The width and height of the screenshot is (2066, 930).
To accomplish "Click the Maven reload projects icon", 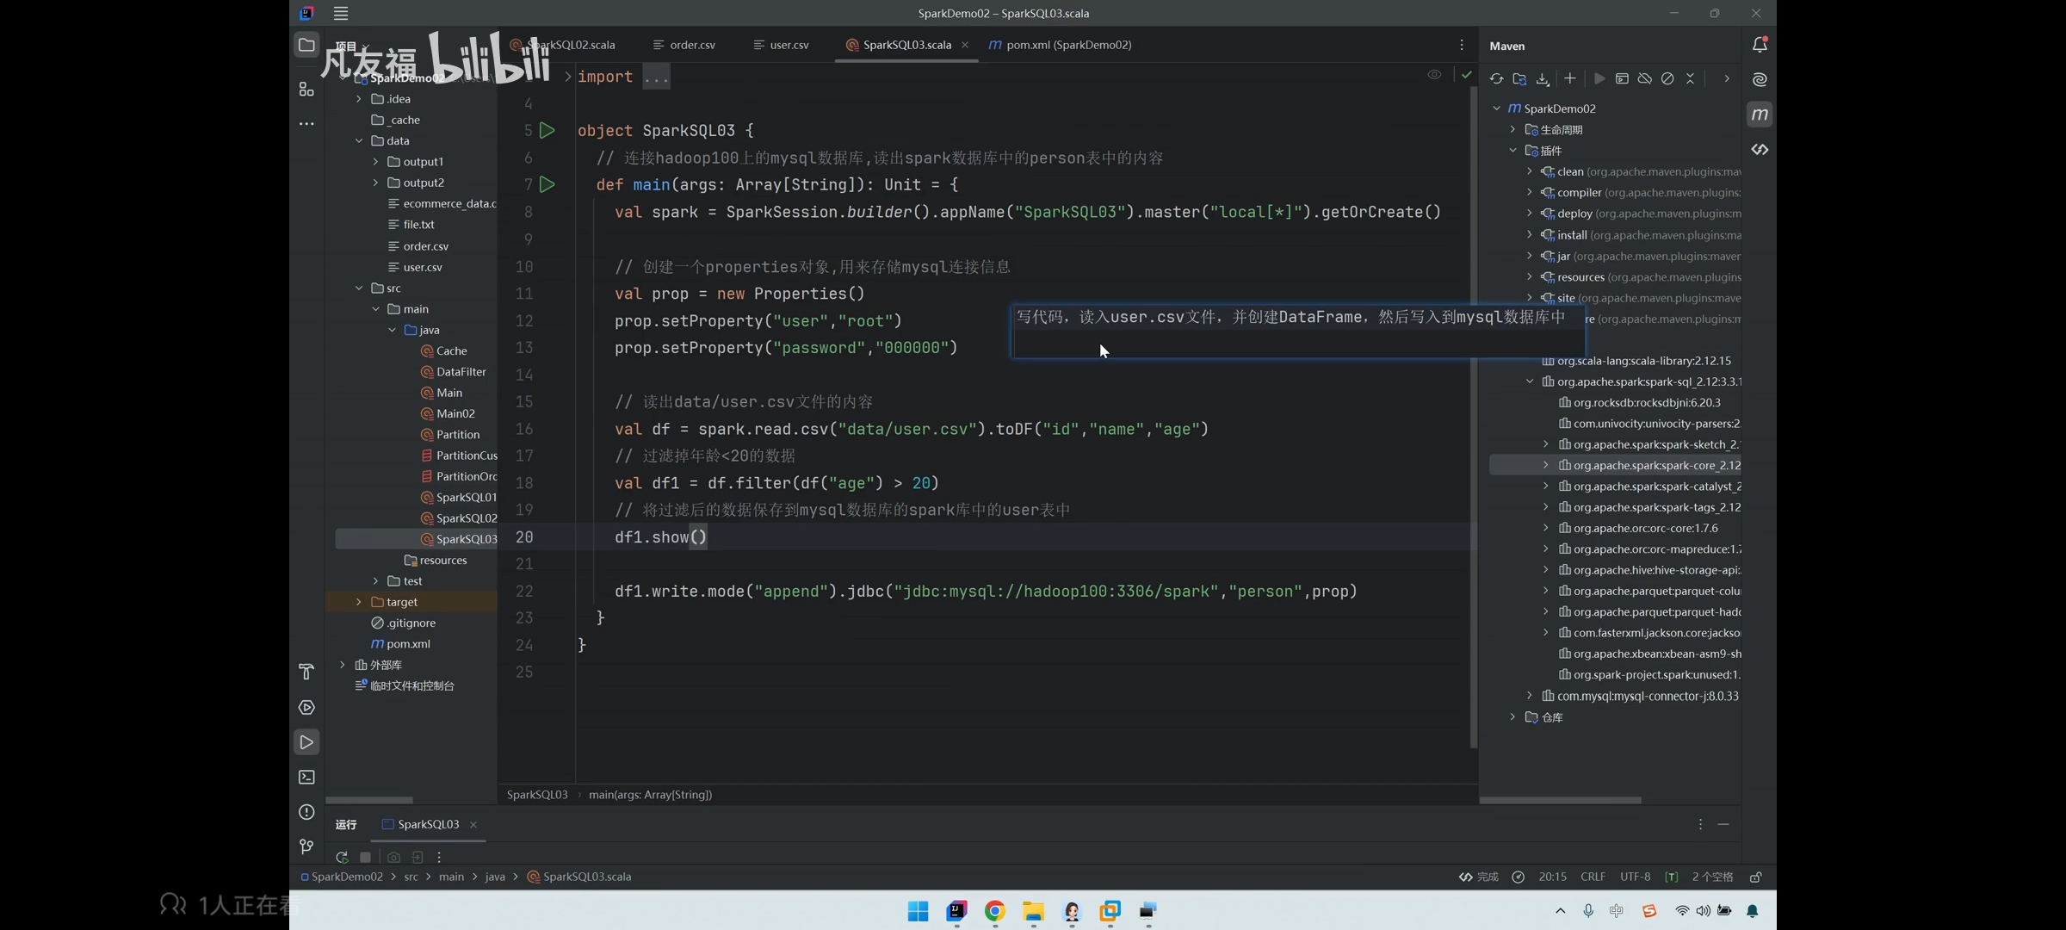I will pos(1496,78).
